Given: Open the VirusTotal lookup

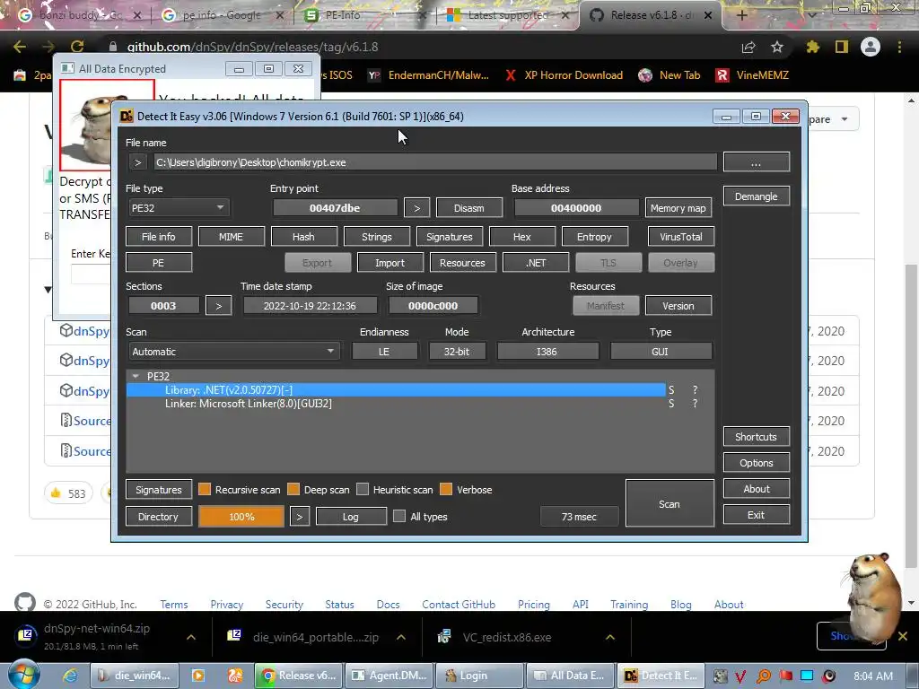Looking at the screenshot, I should tap(680, 237).
